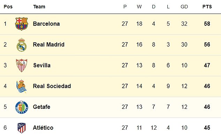Viewport: 221px width, 138px height.
Task: Open the Real Madrid team link
Action: 48,44
